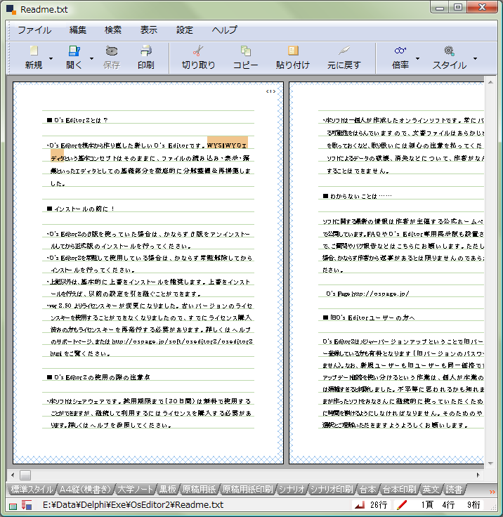Click the heading ■ インストールの前に！
503x517 pixels.
pyautogui.click(x=81, y=209)
